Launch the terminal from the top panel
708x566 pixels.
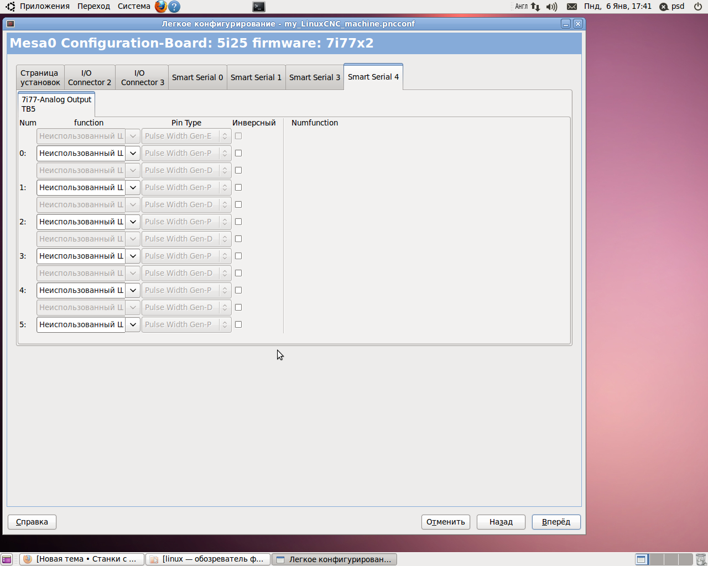pos(258,7)
